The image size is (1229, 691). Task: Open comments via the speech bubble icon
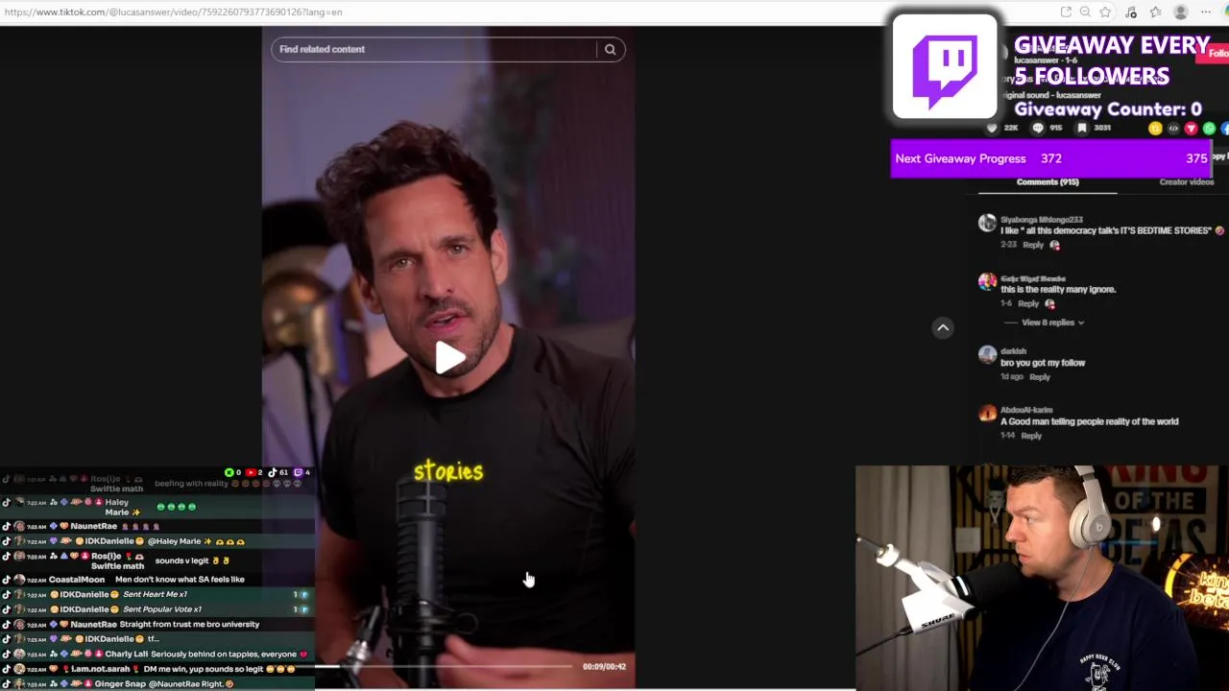[1038, 128]
